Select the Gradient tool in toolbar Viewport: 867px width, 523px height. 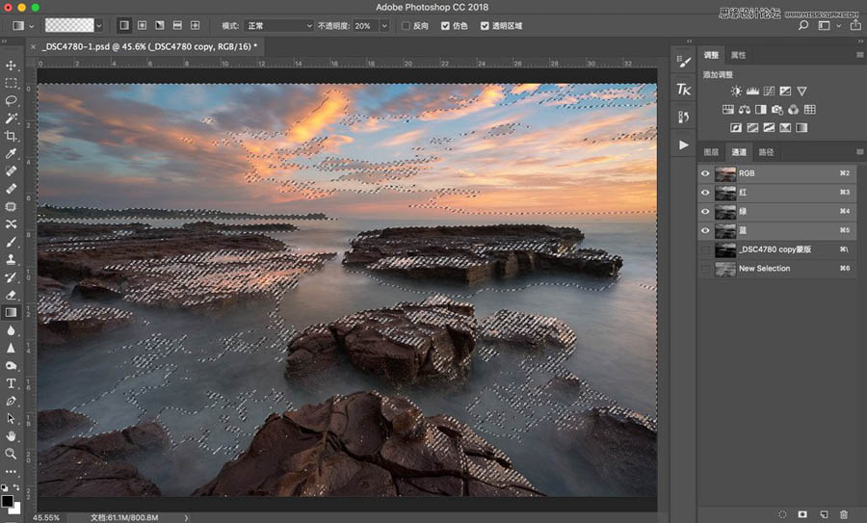pyautogui.click(x=11, y=312)
